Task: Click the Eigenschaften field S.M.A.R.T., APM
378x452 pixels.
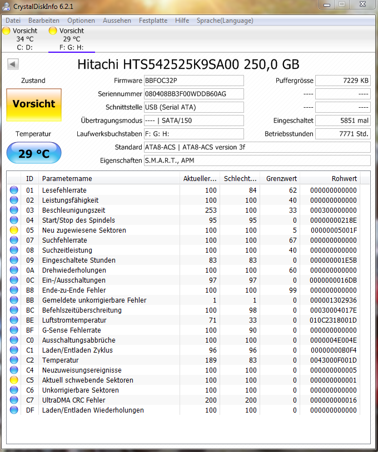Action: point(257,160)
